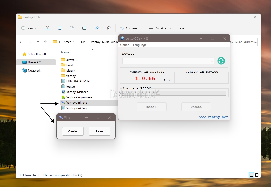Select the plugin folder

70,70
